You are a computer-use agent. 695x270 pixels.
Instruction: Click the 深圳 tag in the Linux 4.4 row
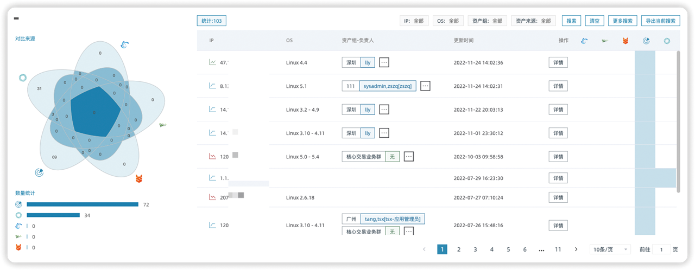point(351,62)
